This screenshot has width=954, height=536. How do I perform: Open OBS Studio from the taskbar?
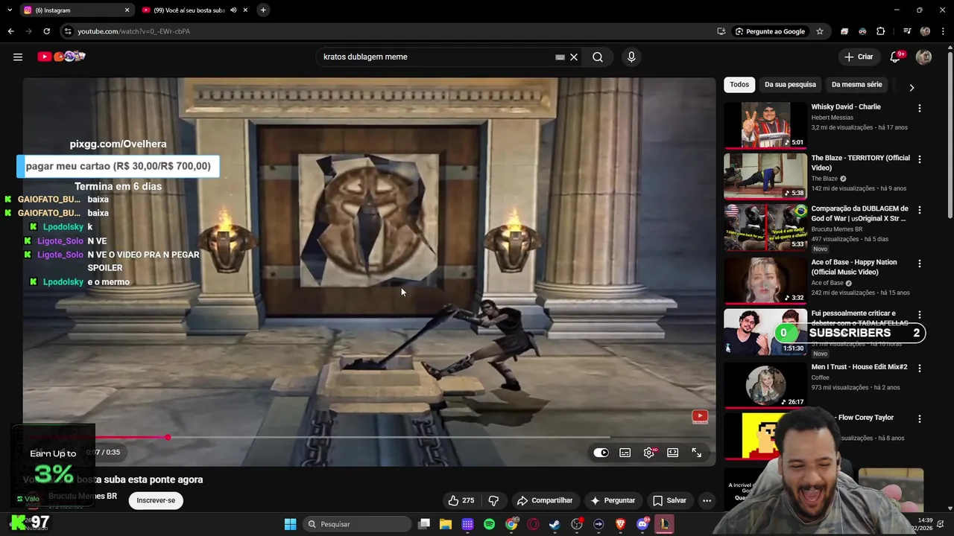click(577, 524)
